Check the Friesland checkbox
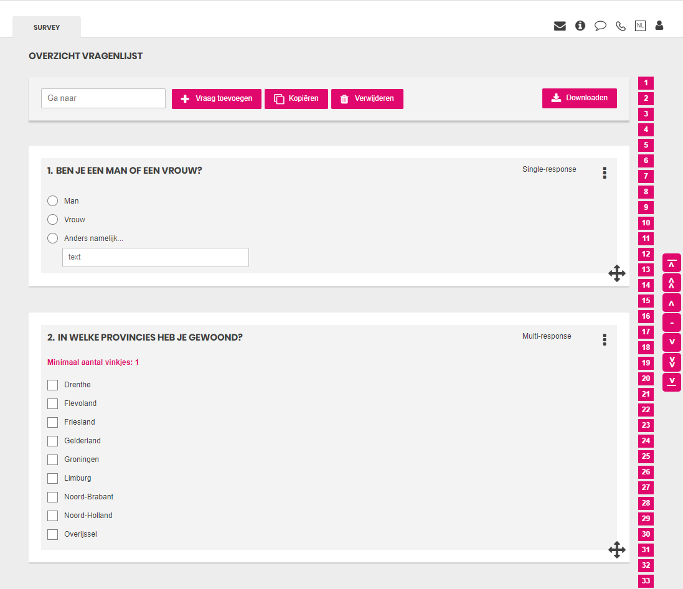Screen dimensions: 683x589 click(53, 422)
